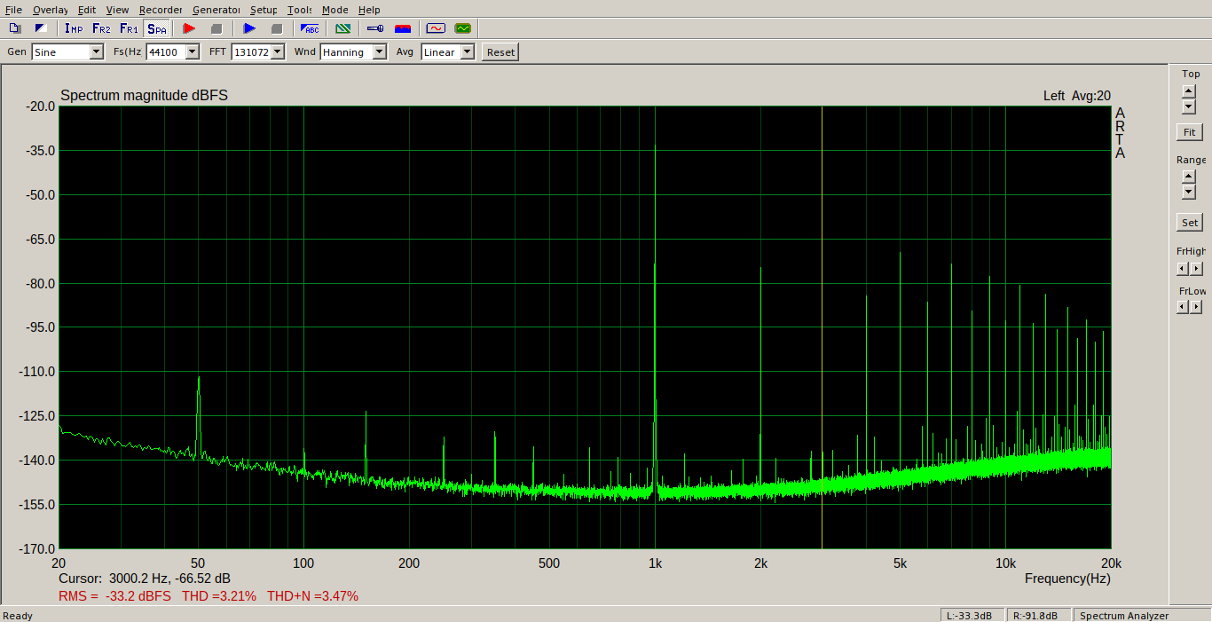Switch to Imp impulse response mode
The height and width of the screenshot is (622, 1212).
coord(74,28)
